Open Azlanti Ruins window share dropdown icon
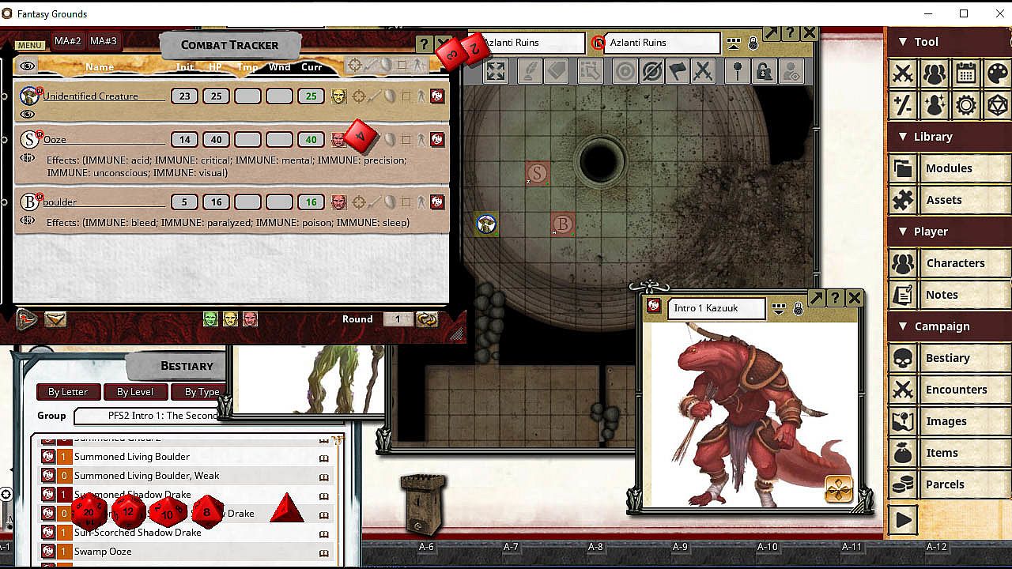This screenshot has height=569, width=1012. 734,43
